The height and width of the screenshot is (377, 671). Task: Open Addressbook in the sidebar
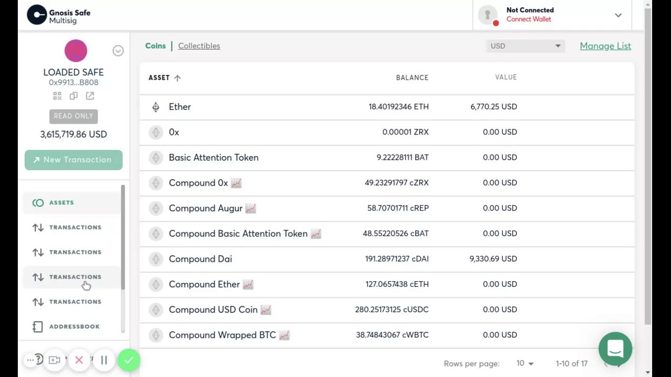point(74,327)
